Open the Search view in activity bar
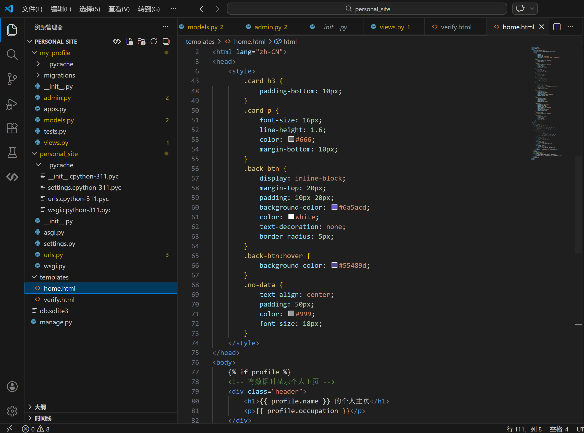This screenshot has width=584, height=433. tap(12, 55)
